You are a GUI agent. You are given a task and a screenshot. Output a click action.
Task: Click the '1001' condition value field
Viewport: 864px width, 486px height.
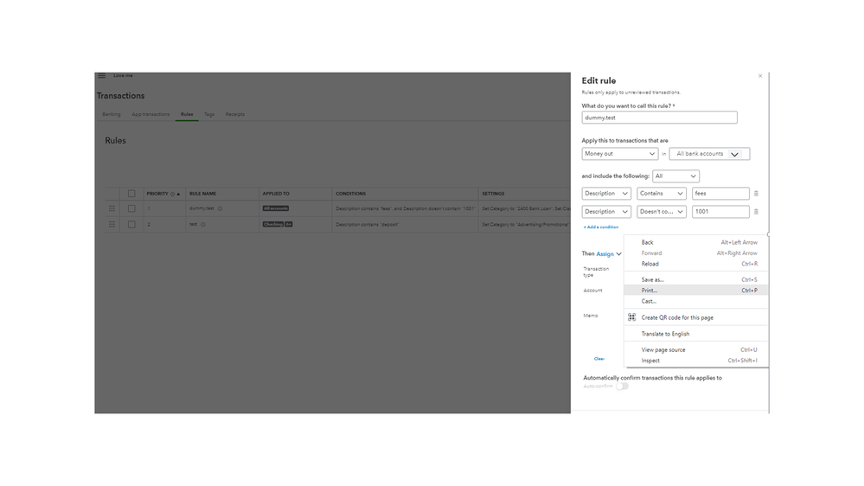pos(720,212)
